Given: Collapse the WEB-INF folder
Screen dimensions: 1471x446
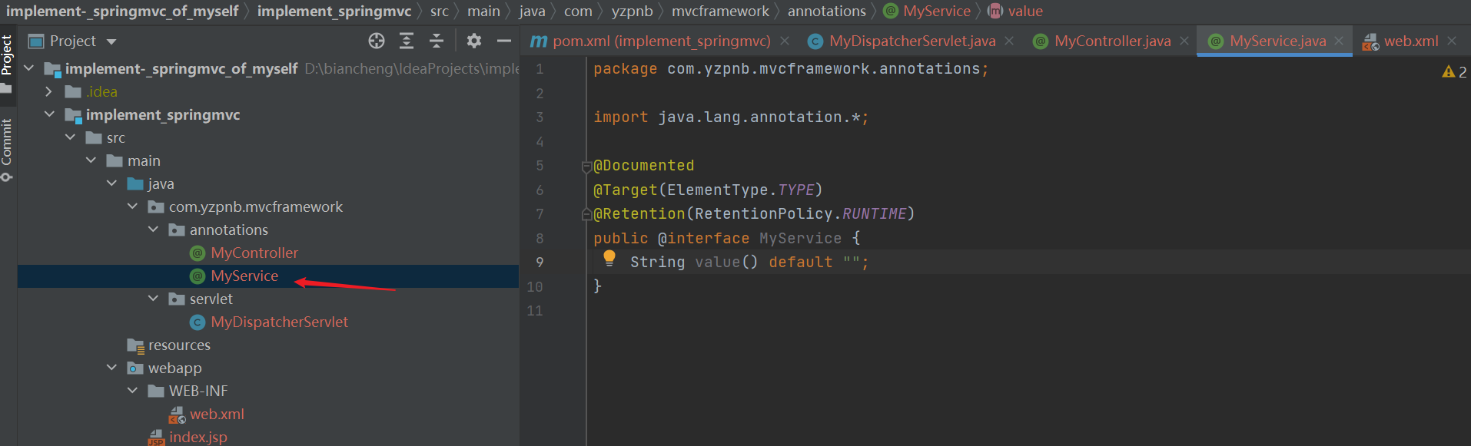Looking at the screenshot, I should 132,391.
